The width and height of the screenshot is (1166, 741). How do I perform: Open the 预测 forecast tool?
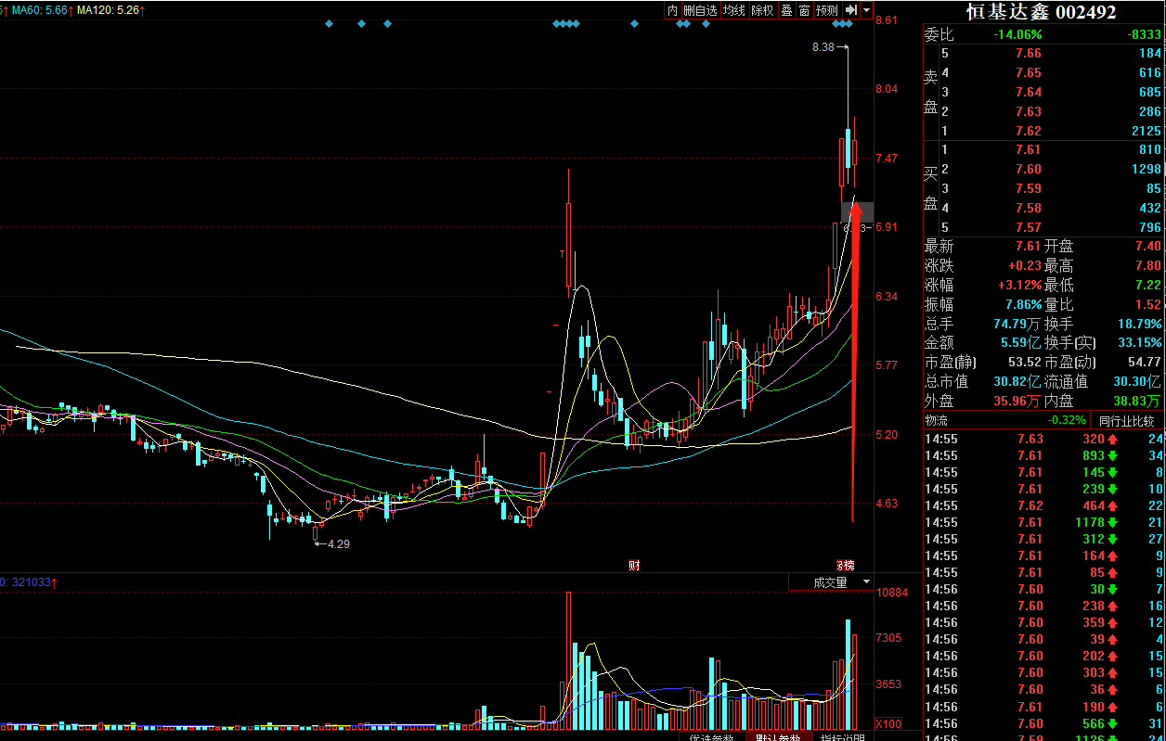(x=826, y=10)
